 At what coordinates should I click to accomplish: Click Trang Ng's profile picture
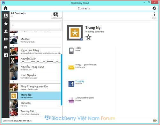tap(75, 33)
